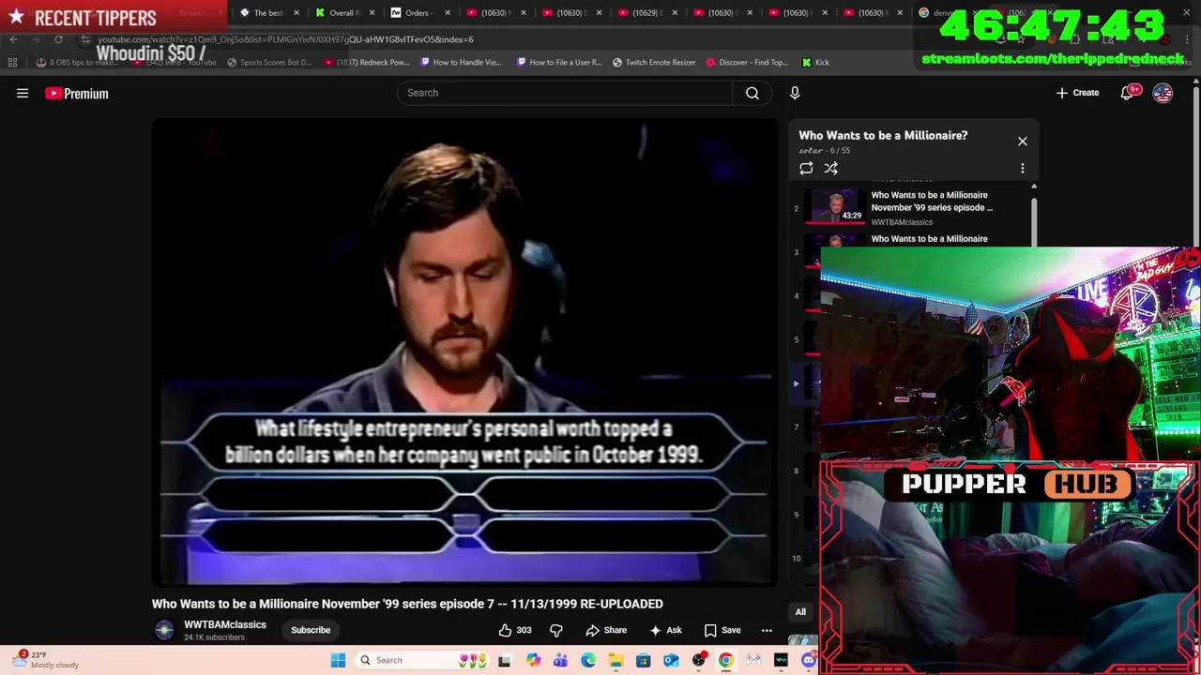Open "(1837) Redneck Pow..." bookmark
The width and height of the screenshot is (1201, 675).
(367, 63)
